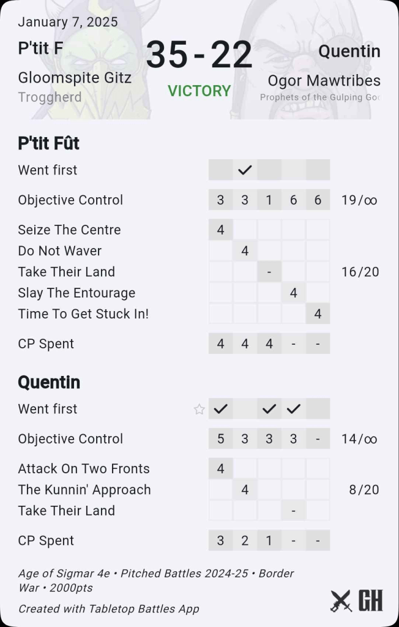Pick The Kunnin' Approach tactic
Viewport: 399px width, 627px height.
84,490
